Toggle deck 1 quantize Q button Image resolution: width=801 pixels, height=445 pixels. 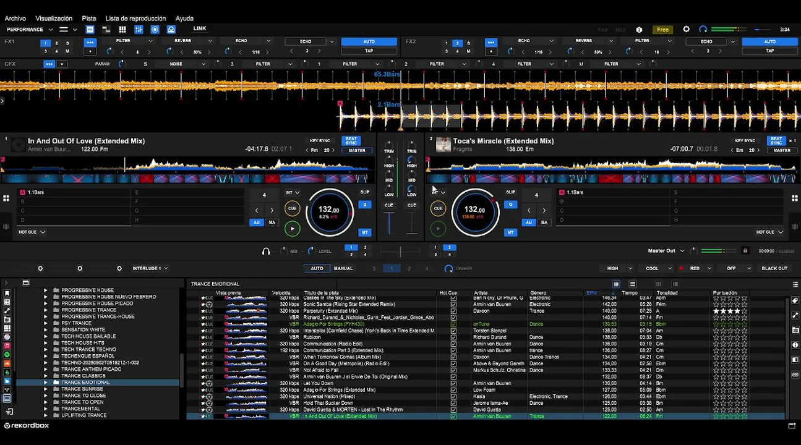pos(365,205)
